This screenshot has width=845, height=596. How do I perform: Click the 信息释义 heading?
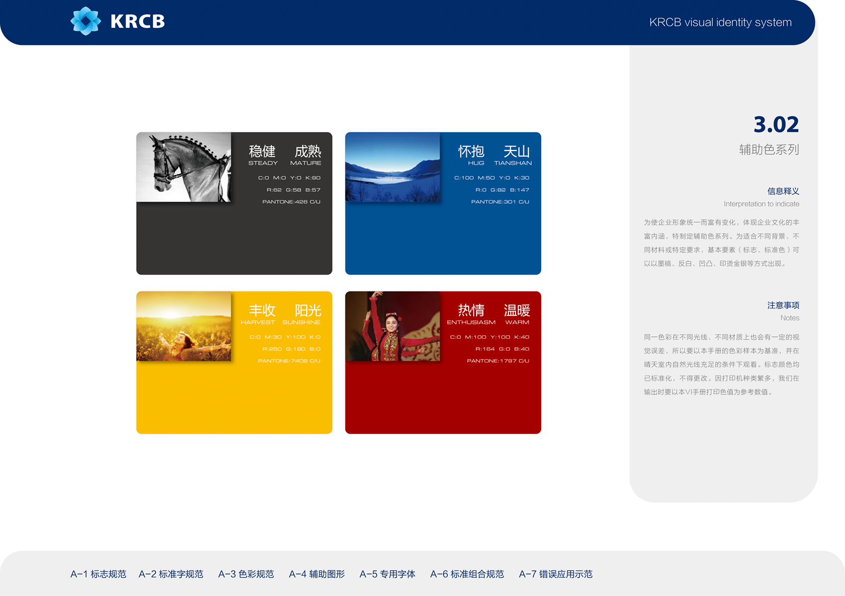point(783,191)
